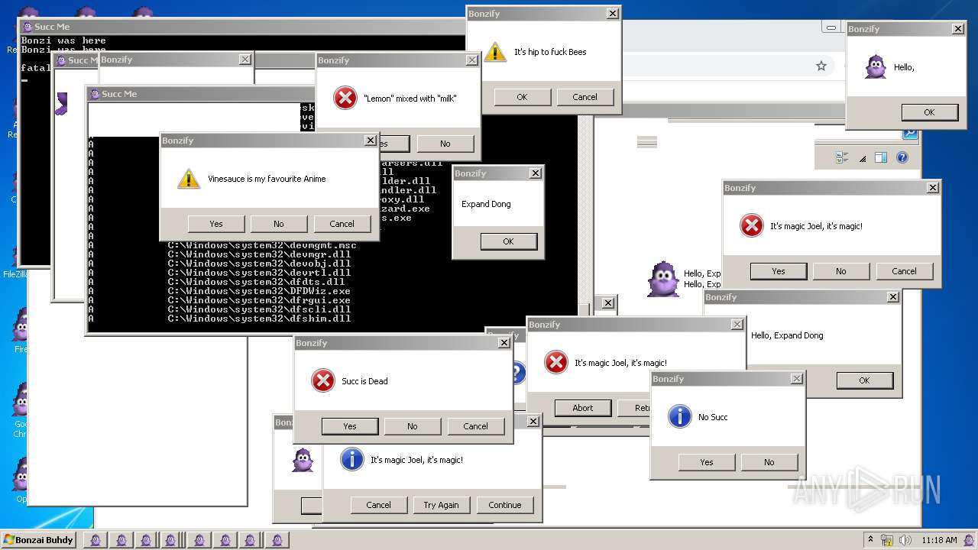Viewport: 978px width, 550px height.
Task: Click the Change your view icon in Explorer
Action: pyautogui.click(x=842, y=157)
